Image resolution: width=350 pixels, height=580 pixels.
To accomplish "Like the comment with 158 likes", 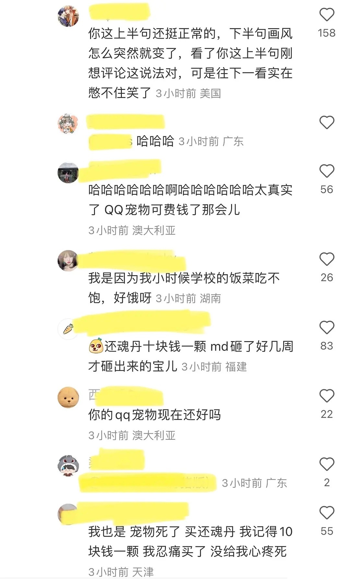I will coord(327,15).
